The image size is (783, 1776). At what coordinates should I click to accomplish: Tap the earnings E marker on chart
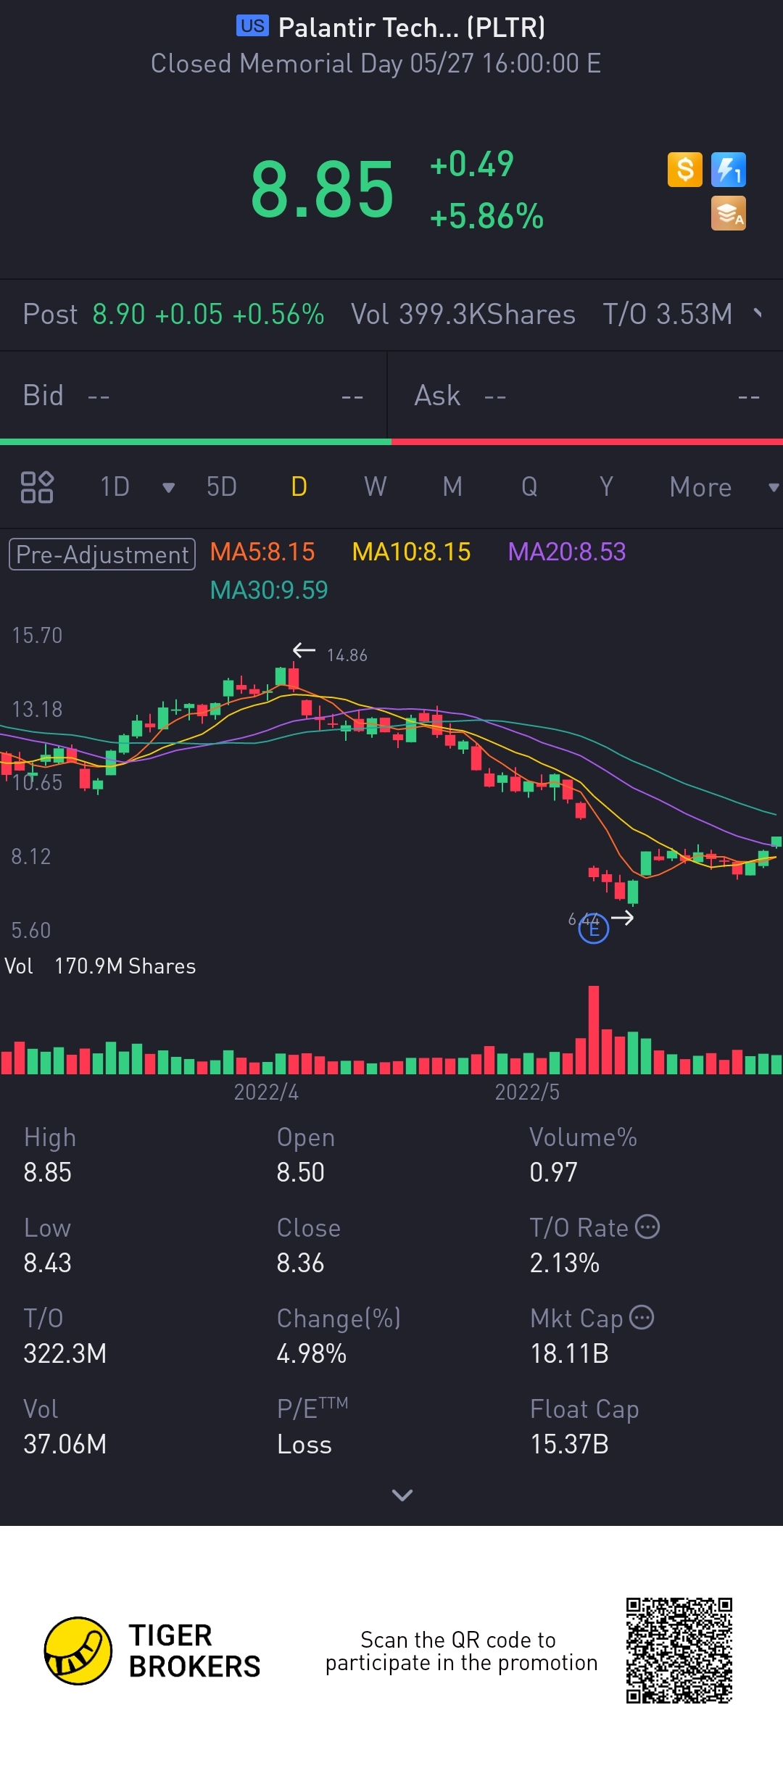coord(594,929)
